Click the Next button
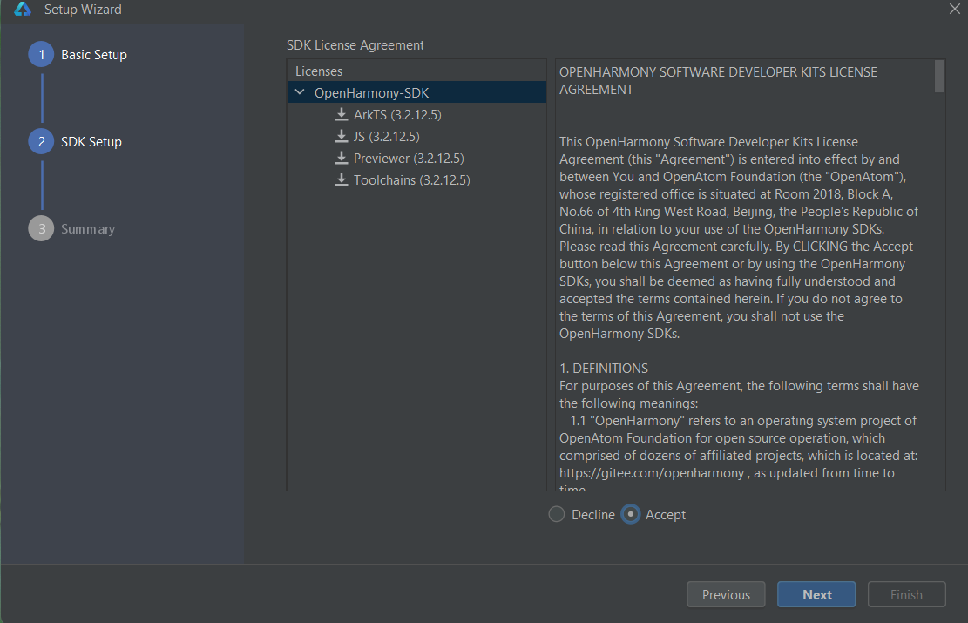The width and height of the screenshot is (968, 623). click(816, 594)
